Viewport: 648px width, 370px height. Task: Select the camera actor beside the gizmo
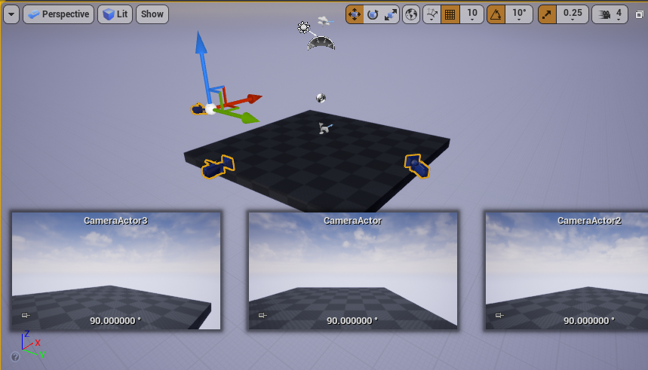[198, 109]
